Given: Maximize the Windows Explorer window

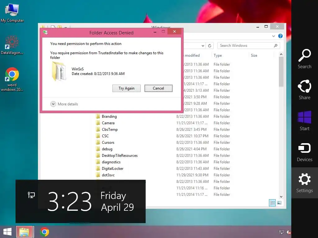Looking at the screenshot, I should (266, 27).
